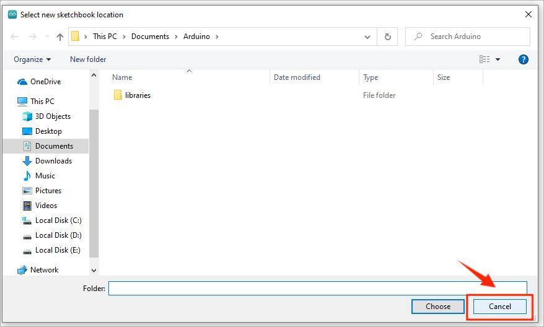Screen dimensions: 544x327
Task: Open Local Disk (D:) in sidebar
Action: [x=58, y=235]
